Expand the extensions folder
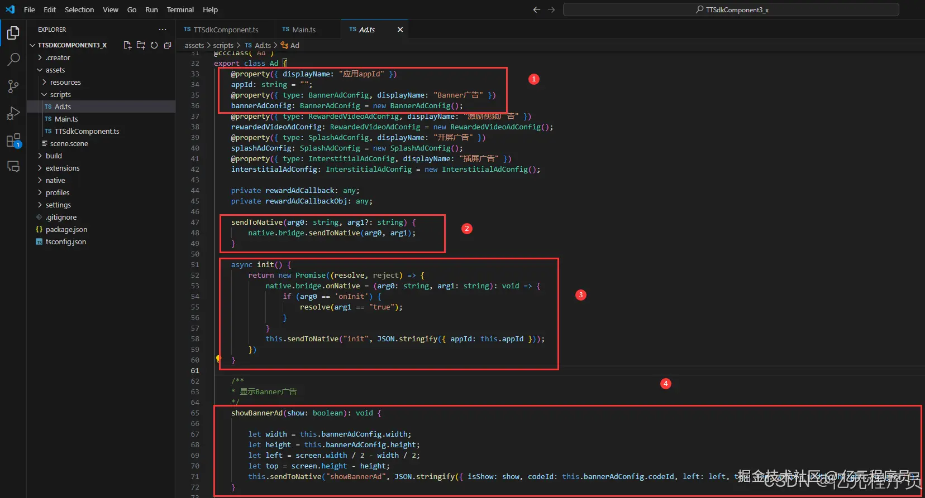Viewport: 925px width, 498px height. coord(63,168)
